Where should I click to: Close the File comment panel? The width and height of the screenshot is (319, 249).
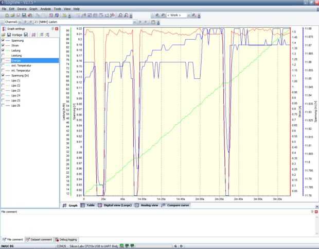[x=316, y=212]
